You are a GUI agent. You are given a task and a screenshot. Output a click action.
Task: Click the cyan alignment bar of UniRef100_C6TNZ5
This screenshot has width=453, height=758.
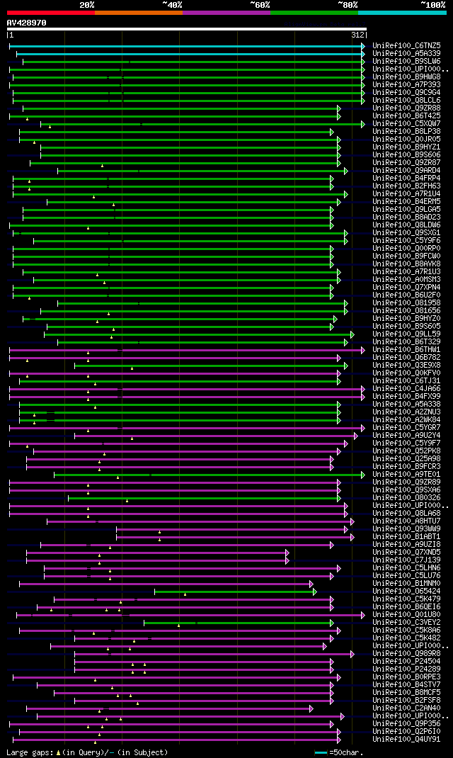pyautogui.click(x=187, y=46)
